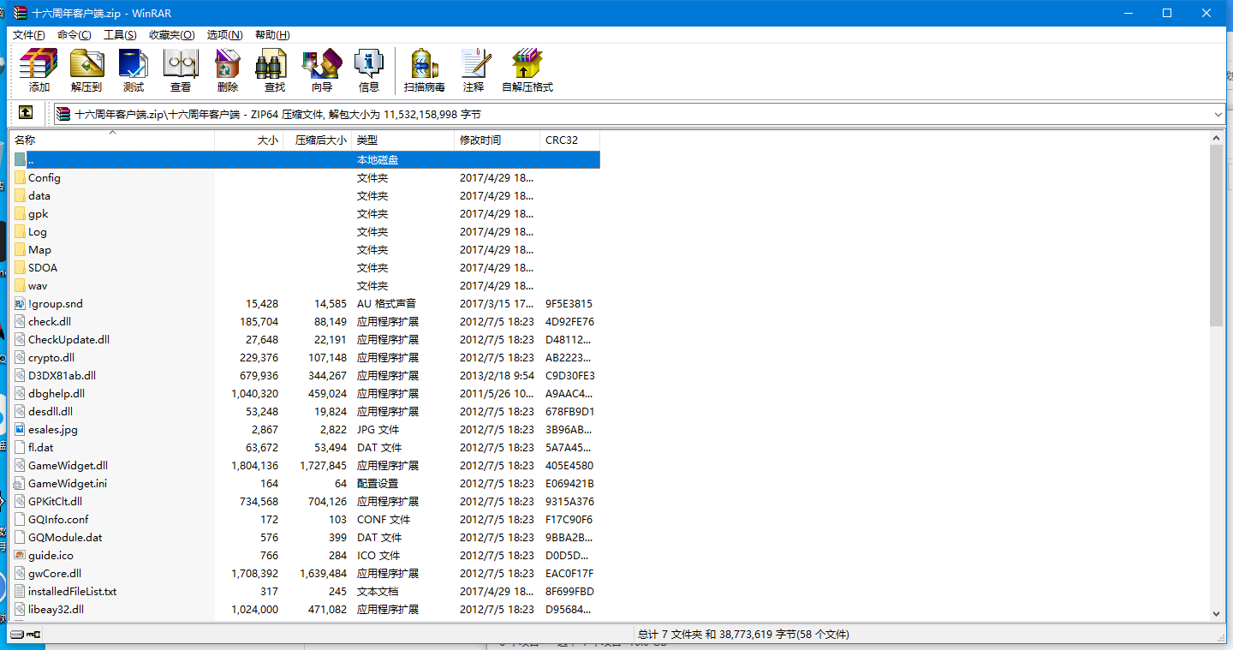Sort by CRC32 column header
This screenshot has width=1233, height=650.
[569, 140]
